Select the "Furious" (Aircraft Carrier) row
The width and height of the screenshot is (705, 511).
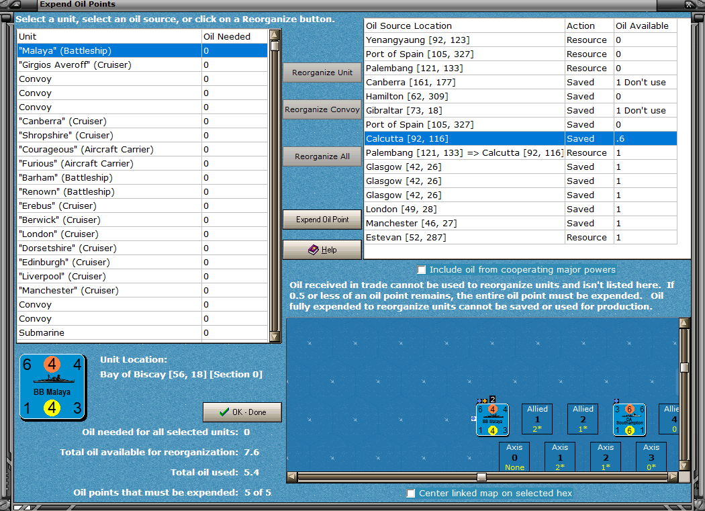click(142, 163)
